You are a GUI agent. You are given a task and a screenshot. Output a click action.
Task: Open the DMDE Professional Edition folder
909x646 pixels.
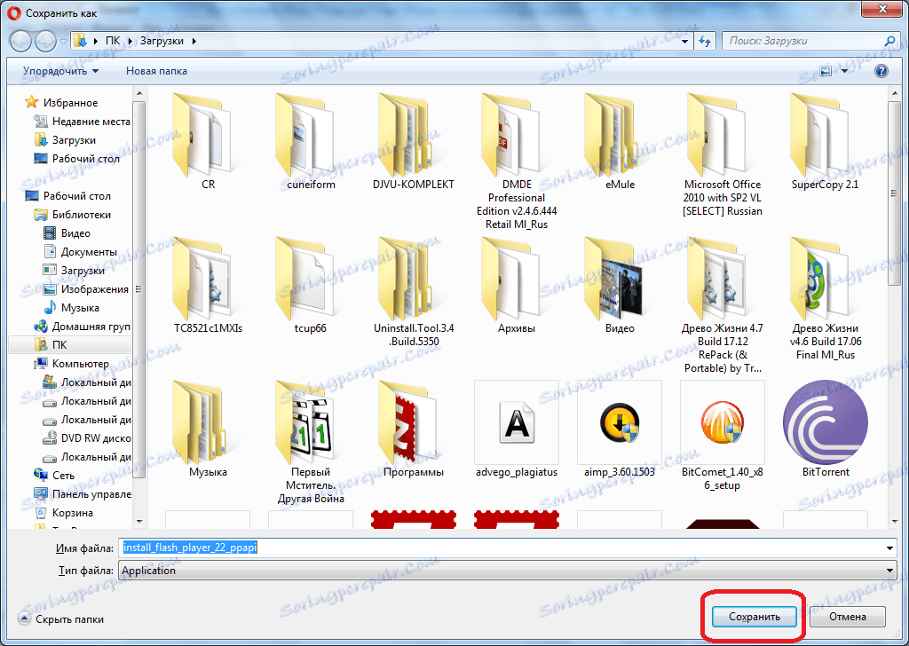(517, 161)
